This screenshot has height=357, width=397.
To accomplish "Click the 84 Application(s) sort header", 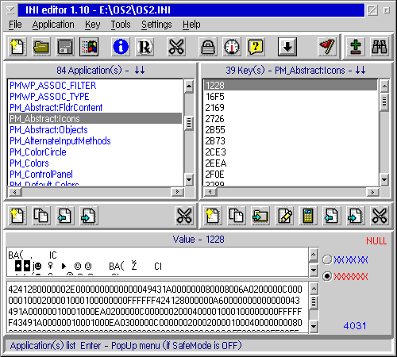I will (x=101, y=71).
